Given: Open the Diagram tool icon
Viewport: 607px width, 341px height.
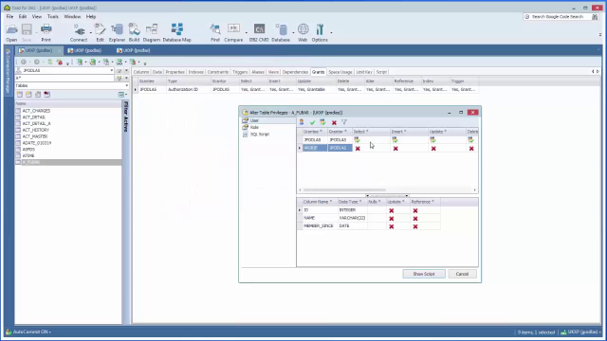Looking at the screenshot, I should pos(152,33).
